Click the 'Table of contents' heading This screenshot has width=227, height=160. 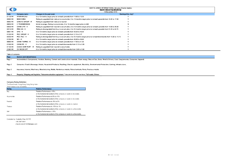tap(12, 54)
